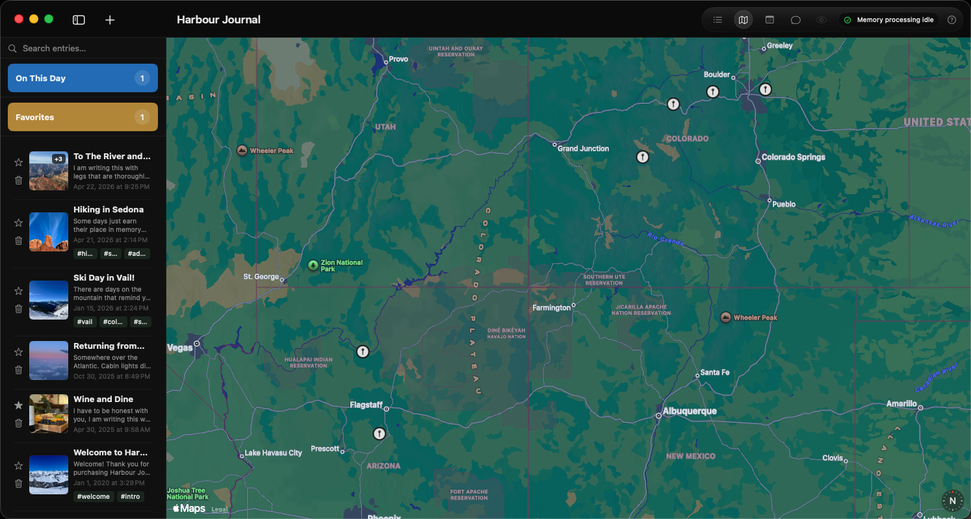The image size is (971, 519).
Task: Trash the Ski Day in Vail entry
Action: tap(18, 309)
